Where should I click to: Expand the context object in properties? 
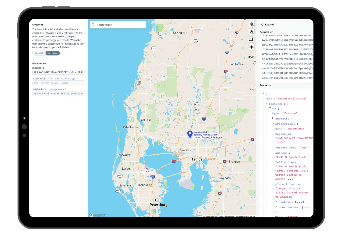coord(276,202)
